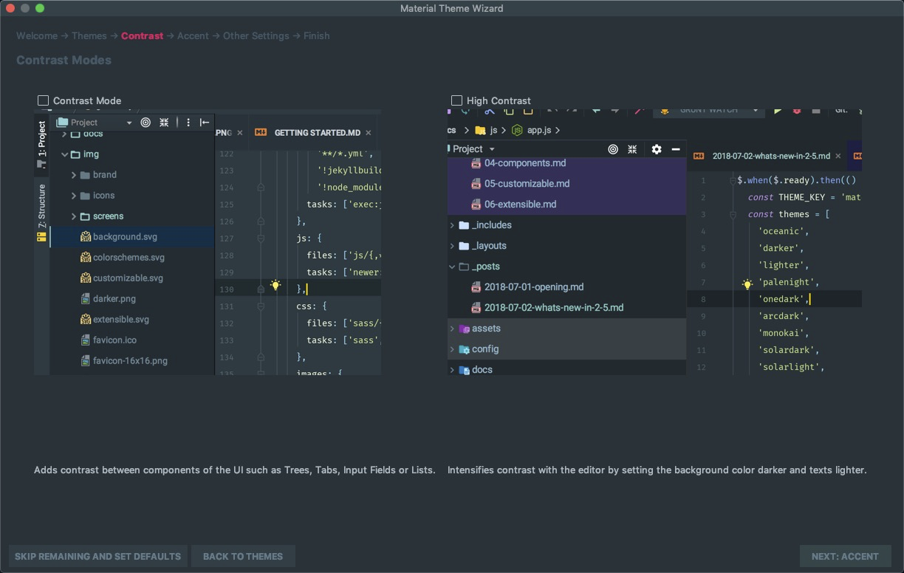The width and height of the screenshot is (904, 573).
Task: Go back with Back to Themes button
Action: click(x=243, y=556)
